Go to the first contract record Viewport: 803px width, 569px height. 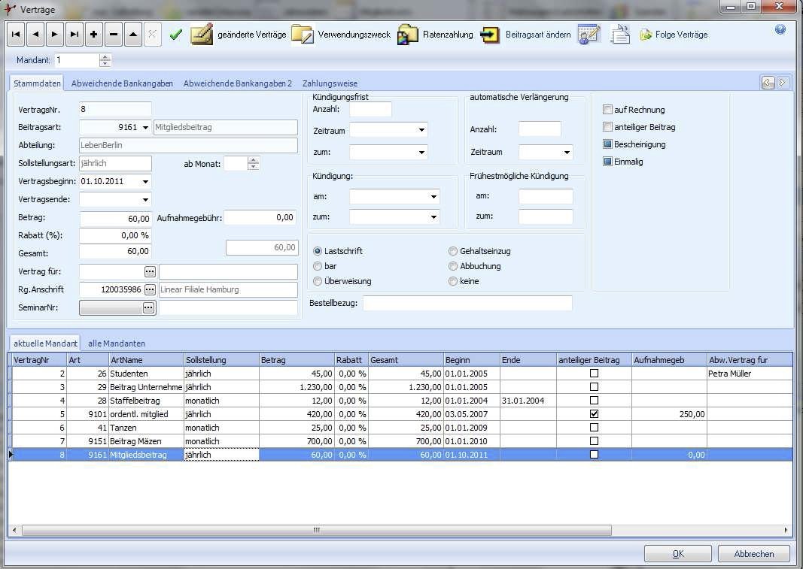pyautogui.click(x=17, y=35)
